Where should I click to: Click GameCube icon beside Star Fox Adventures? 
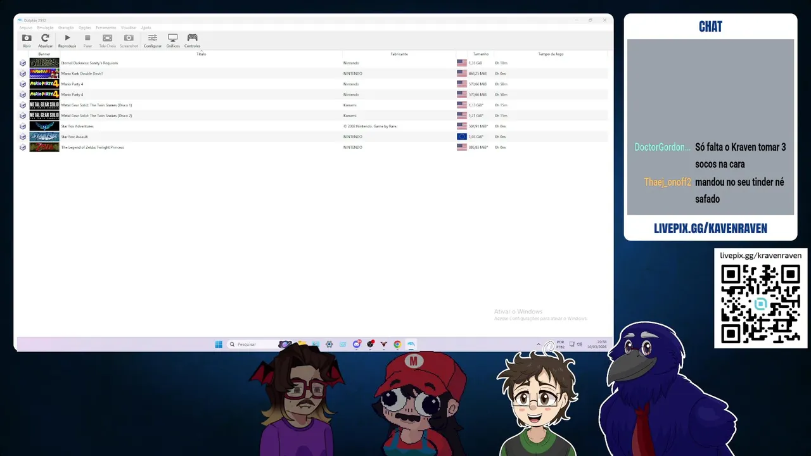coord(23,126)
